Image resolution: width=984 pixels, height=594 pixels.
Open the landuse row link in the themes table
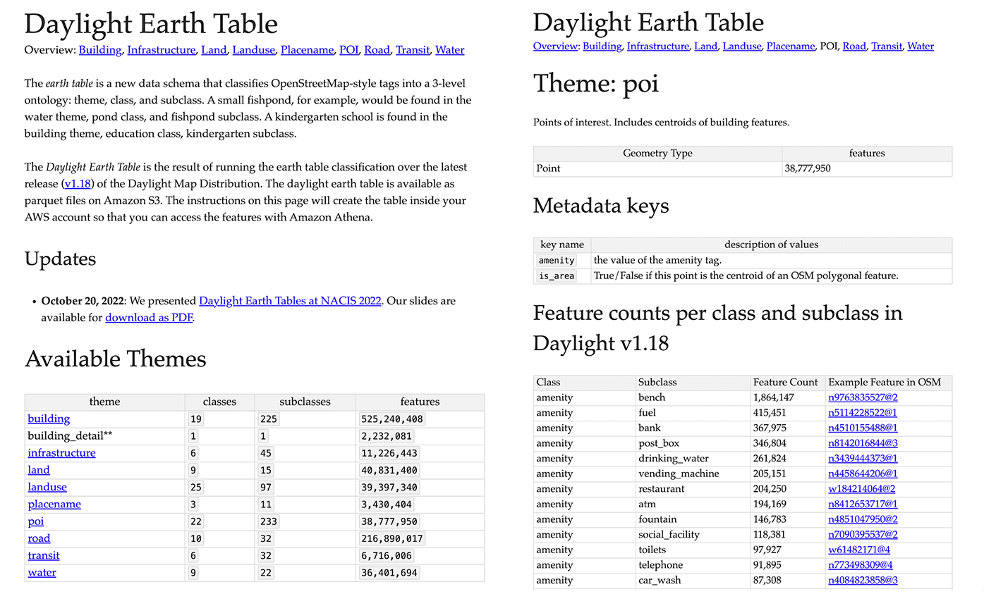click(47, 487)
